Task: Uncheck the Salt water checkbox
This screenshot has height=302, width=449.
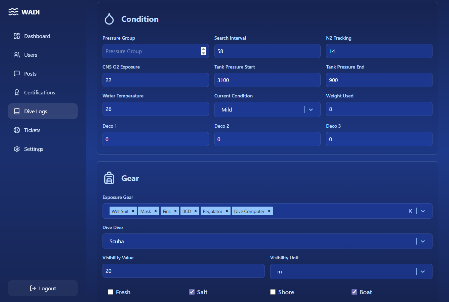Action: pyautogui.click(x=192, y=292)
